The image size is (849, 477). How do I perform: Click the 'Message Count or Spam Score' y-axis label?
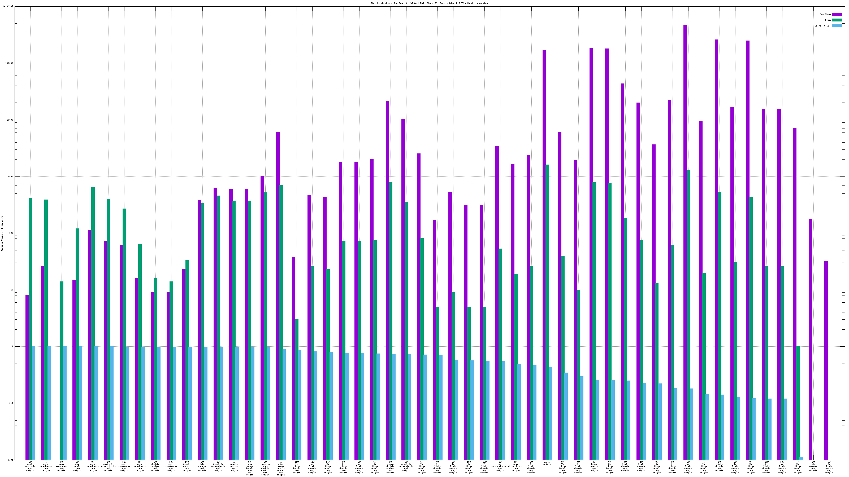[x=2, y=233]
